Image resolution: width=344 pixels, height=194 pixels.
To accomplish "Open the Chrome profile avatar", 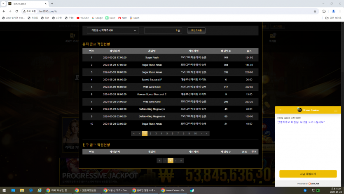I will pyautogui.click(x=333, y=11).
